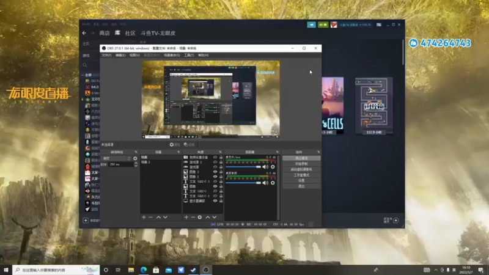
Task: Pop out the 控件 dock panel
Action: click(x=318, y=152)
